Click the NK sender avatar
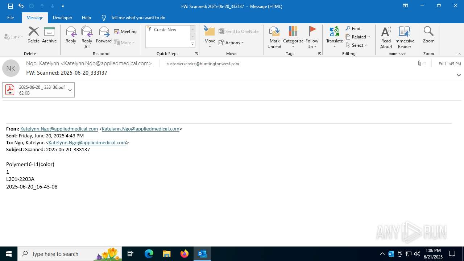Image resolution: width=464 pixels, height=261 pixels. pyautogui.click(x=11, y=68)
